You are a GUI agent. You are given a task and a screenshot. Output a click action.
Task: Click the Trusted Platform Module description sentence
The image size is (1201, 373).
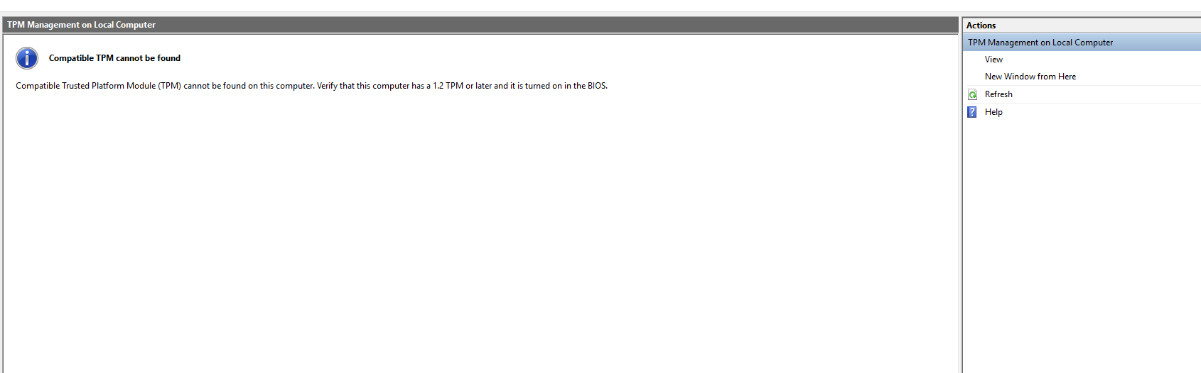pyautogui.click(x=311, y=86)
